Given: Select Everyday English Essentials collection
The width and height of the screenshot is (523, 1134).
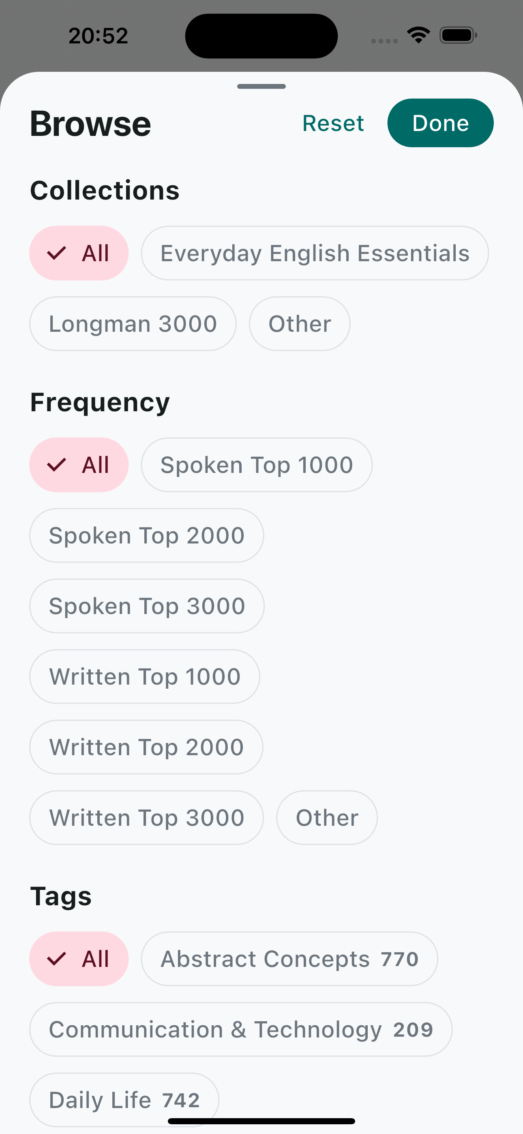Looking at the screenshot, I should (315, 253).
